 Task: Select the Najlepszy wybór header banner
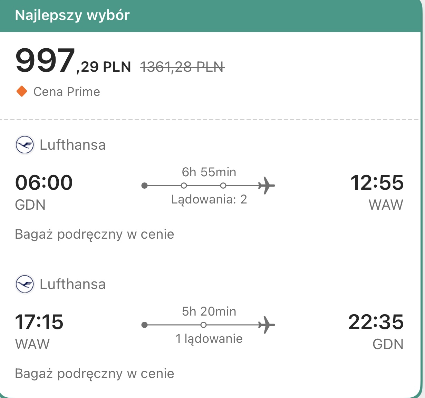[211, 16]
